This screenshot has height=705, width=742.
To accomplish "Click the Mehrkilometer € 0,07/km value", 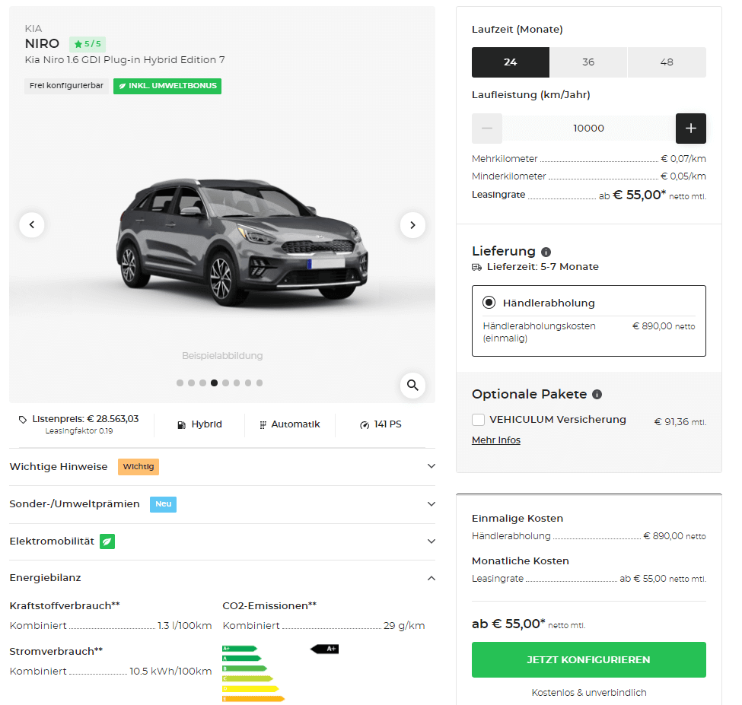I will (x=683, y=159).
